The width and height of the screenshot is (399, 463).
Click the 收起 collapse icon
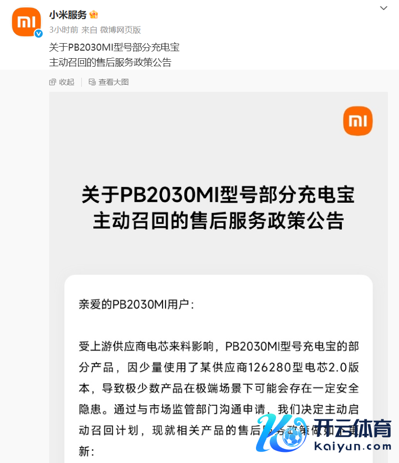52,82
